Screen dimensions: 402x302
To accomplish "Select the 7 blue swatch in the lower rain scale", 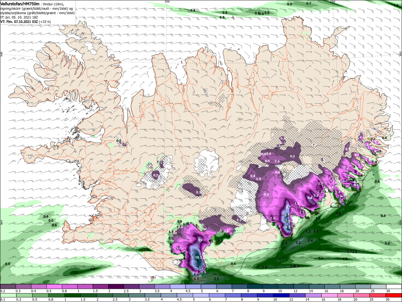I will pos(233,295).
